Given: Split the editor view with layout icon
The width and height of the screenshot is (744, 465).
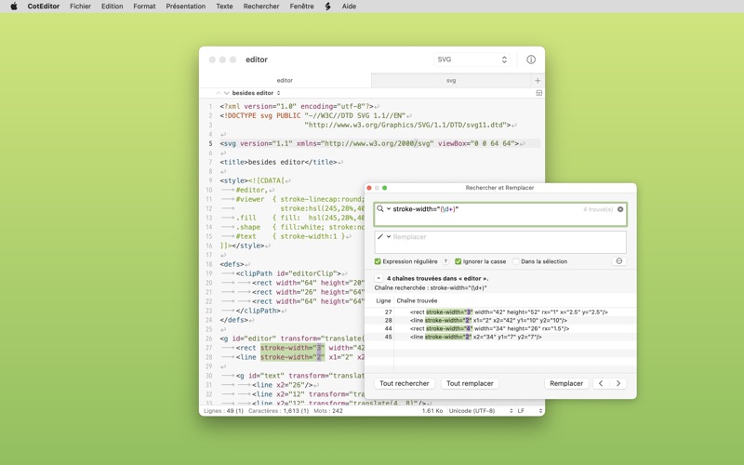Looking at the screenshot, I should tap(539, 93).
